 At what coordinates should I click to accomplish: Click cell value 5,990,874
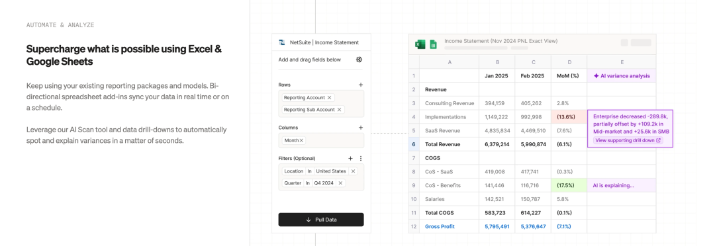(533, 144)
